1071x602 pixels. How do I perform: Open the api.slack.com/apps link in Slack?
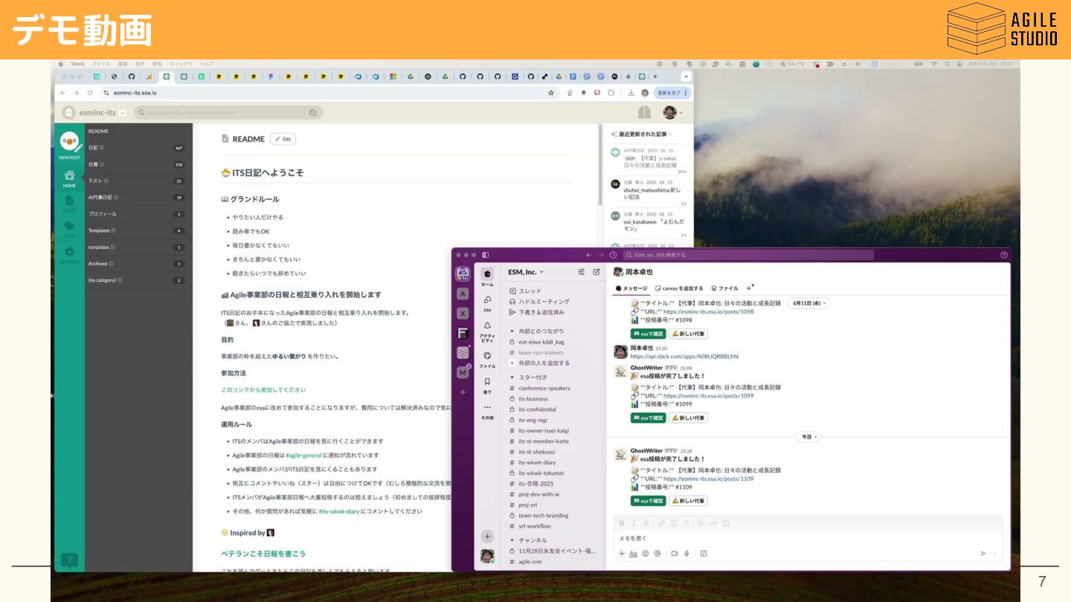click(x=684, y=357)
